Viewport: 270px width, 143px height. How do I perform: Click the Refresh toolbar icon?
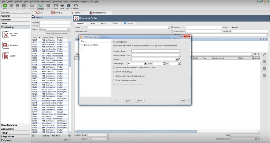point(76,6)
